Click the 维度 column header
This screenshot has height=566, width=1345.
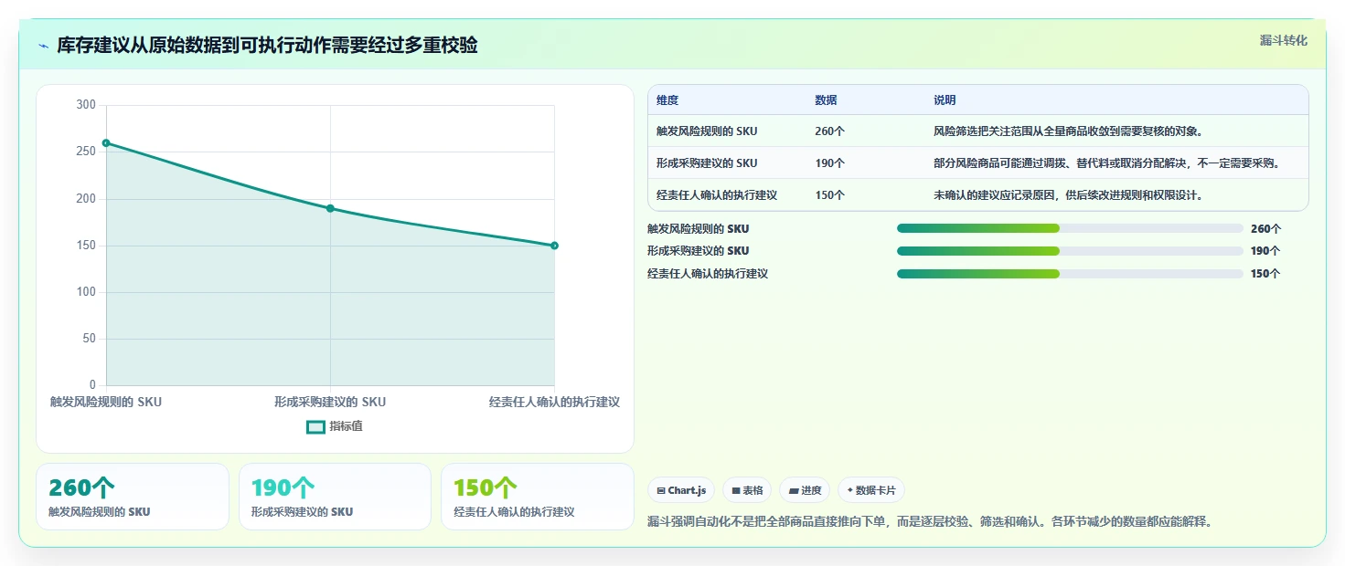pos(667,100)
